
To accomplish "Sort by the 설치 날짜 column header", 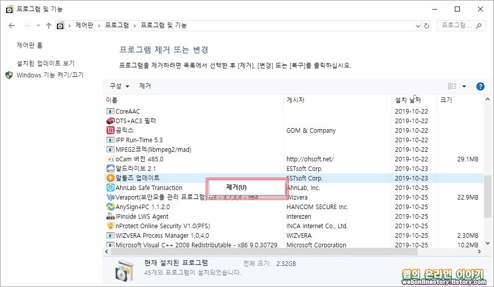I will tap(408, 100).
